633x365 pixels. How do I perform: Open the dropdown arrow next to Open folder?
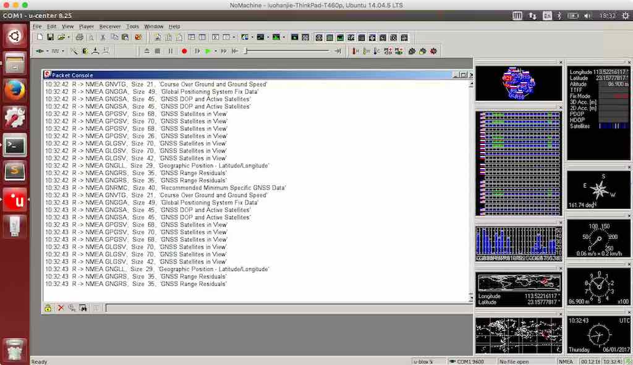click(x=68, y=38)
